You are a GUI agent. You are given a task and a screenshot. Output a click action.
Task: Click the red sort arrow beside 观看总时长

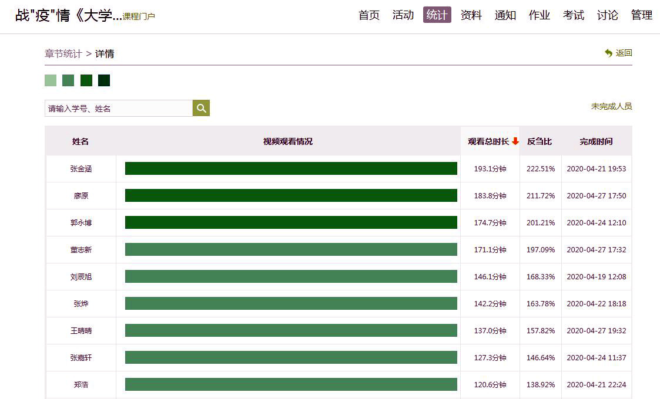point(515,141)
